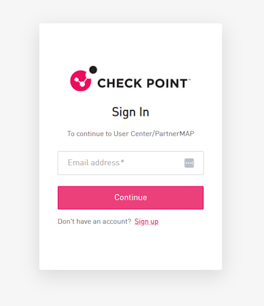Click the gray background outside the card

[x=243, y=153]
